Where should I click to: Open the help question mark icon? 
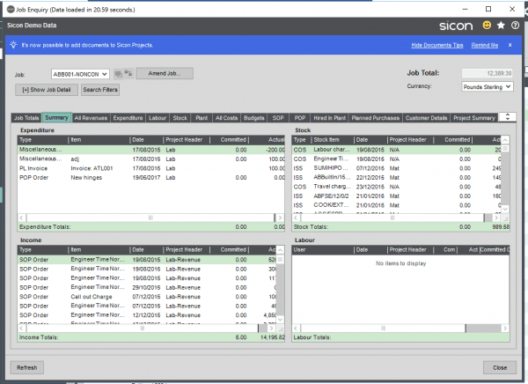click(x=515, y=26)
